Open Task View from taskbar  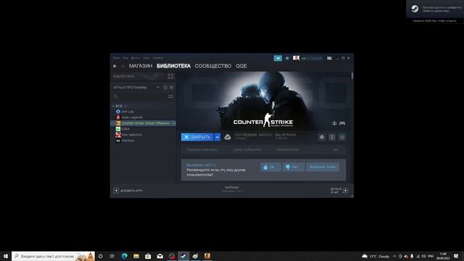[x=112, y=256]
